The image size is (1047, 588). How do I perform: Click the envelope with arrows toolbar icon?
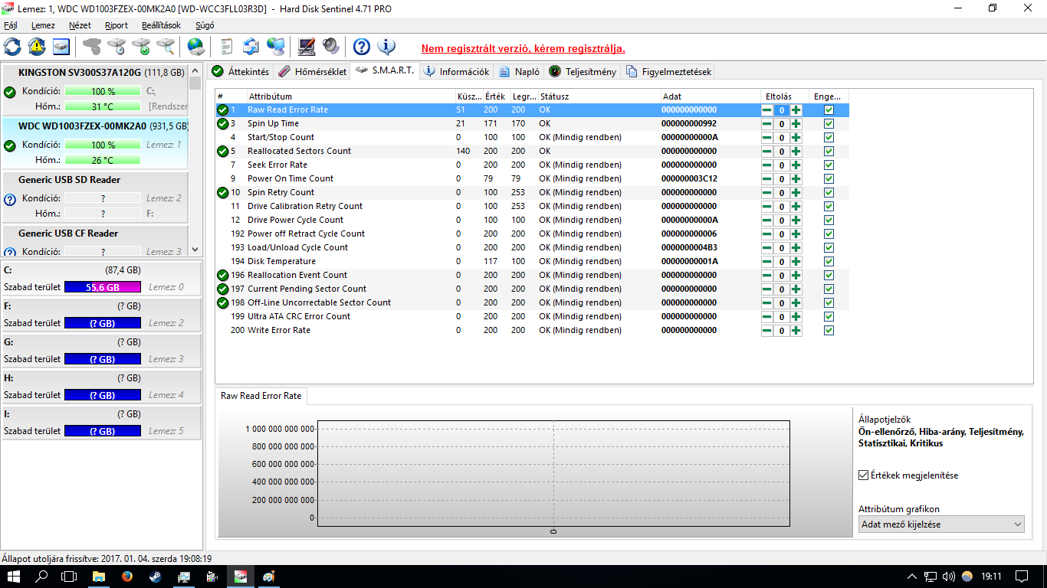coord(251,47)
